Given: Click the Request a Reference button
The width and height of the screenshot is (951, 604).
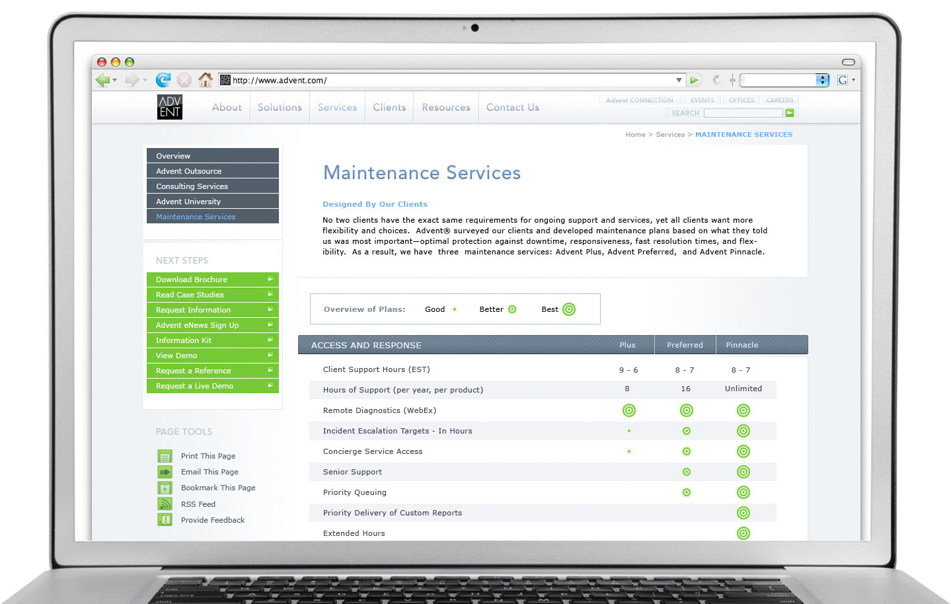Looking at the screenshot, I should coord(213,371).
